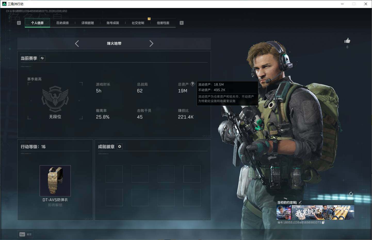Edit the signature using the pencil icon
Screen dimensions: 372x240
tap(300, 202)
